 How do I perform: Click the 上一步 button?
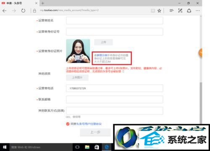[95, 132]
